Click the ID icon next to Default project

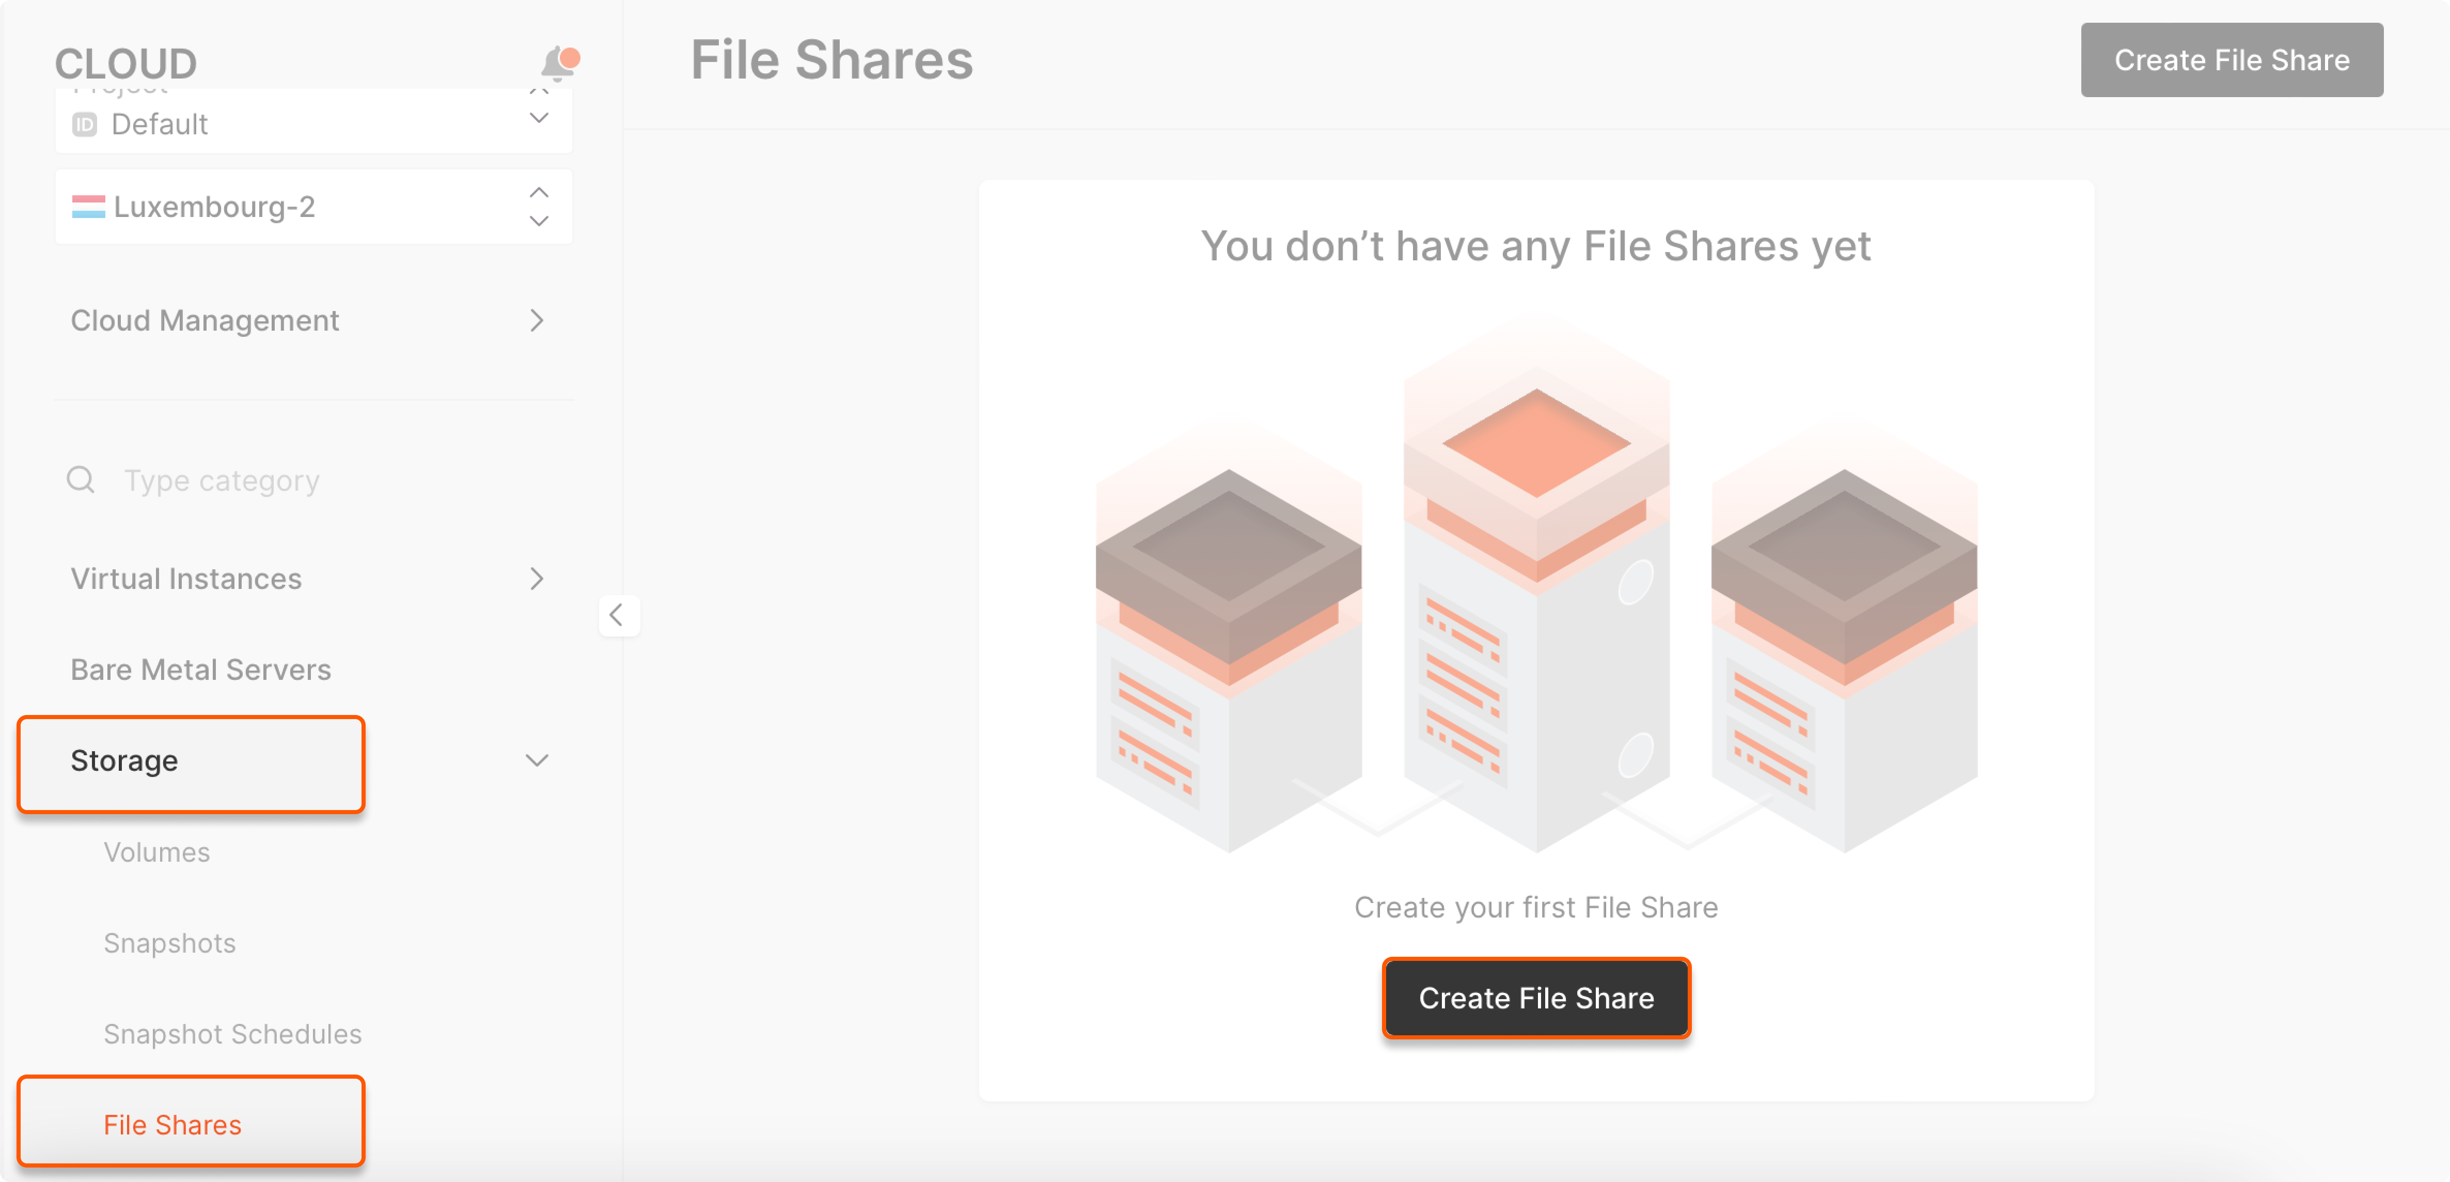(x=86, y=123)
